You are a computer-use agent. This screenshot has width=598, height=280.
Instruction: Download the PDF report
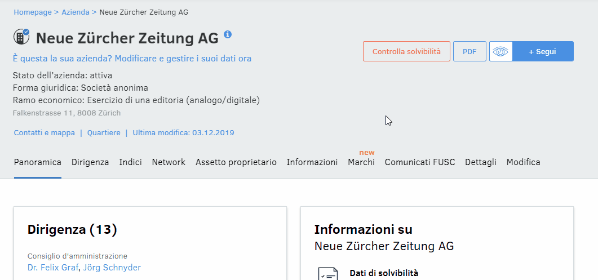(469, 51)
